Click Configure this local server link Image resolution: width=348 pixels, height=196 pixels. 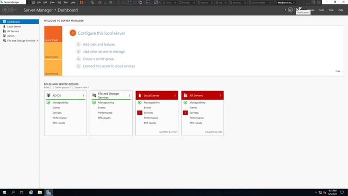[102, 33]
